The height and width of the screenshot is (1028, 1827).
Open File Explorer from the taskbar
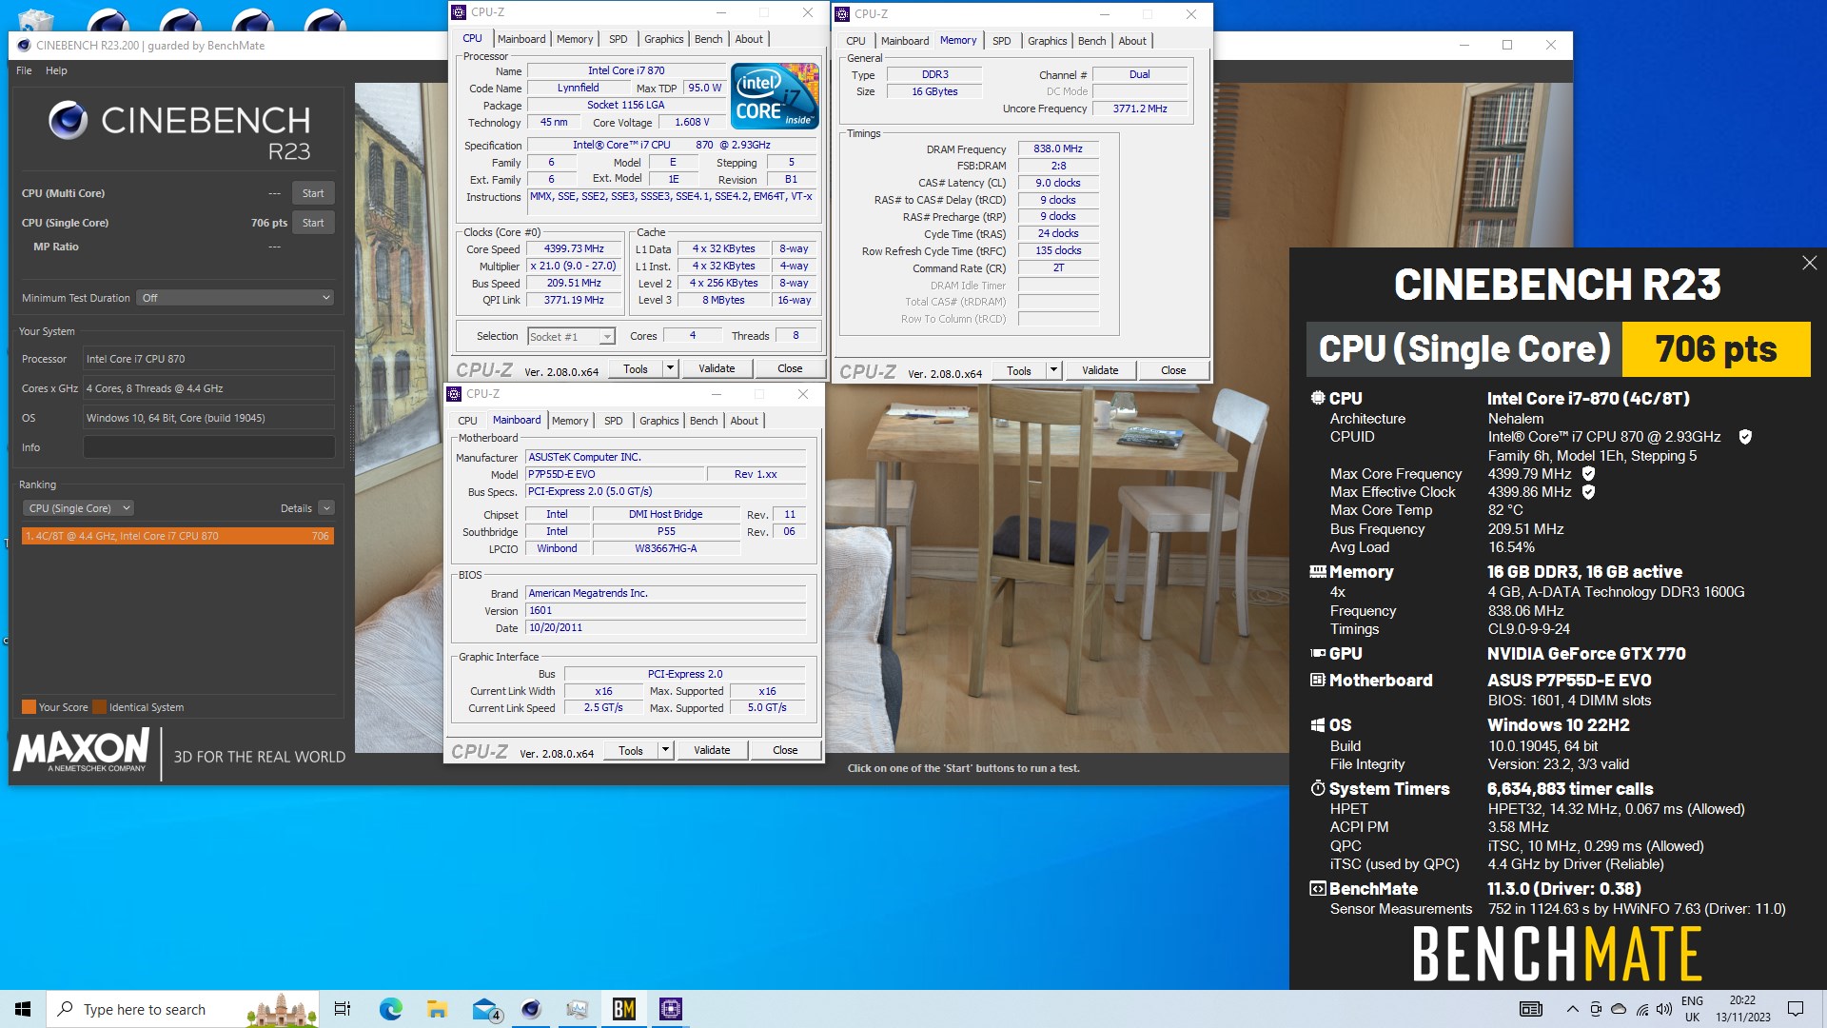click(x=437, y=1009)
